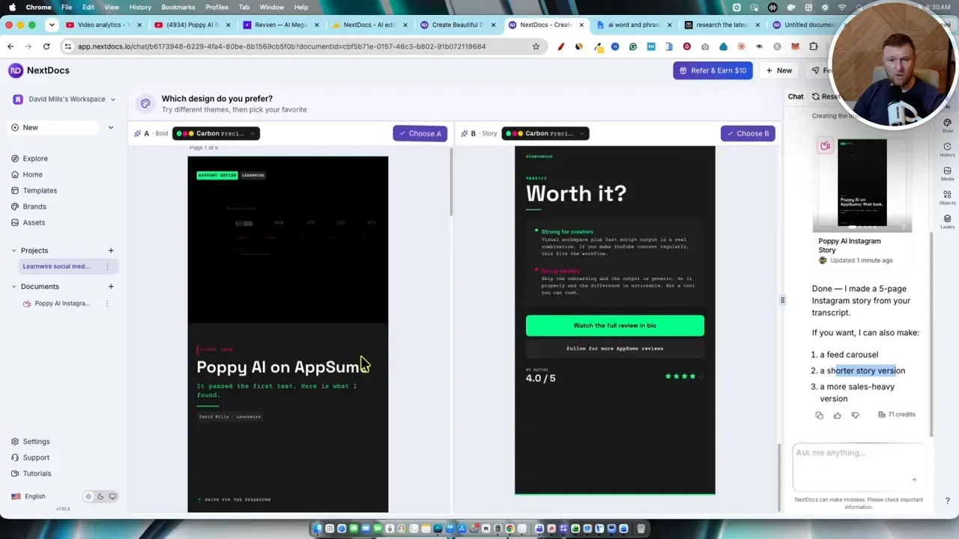Open the Chrome History menu
The height and width of the screenshot is (539, 959).
coord(140,7)
